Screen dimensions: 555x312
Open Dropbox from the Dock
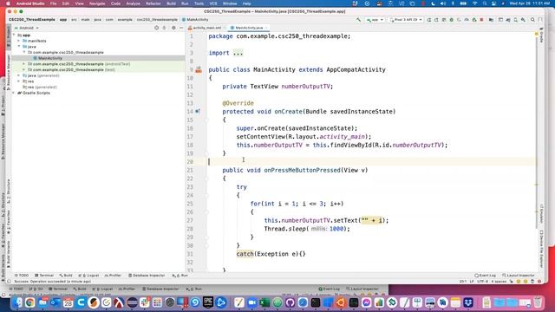[x=468, y=302]
